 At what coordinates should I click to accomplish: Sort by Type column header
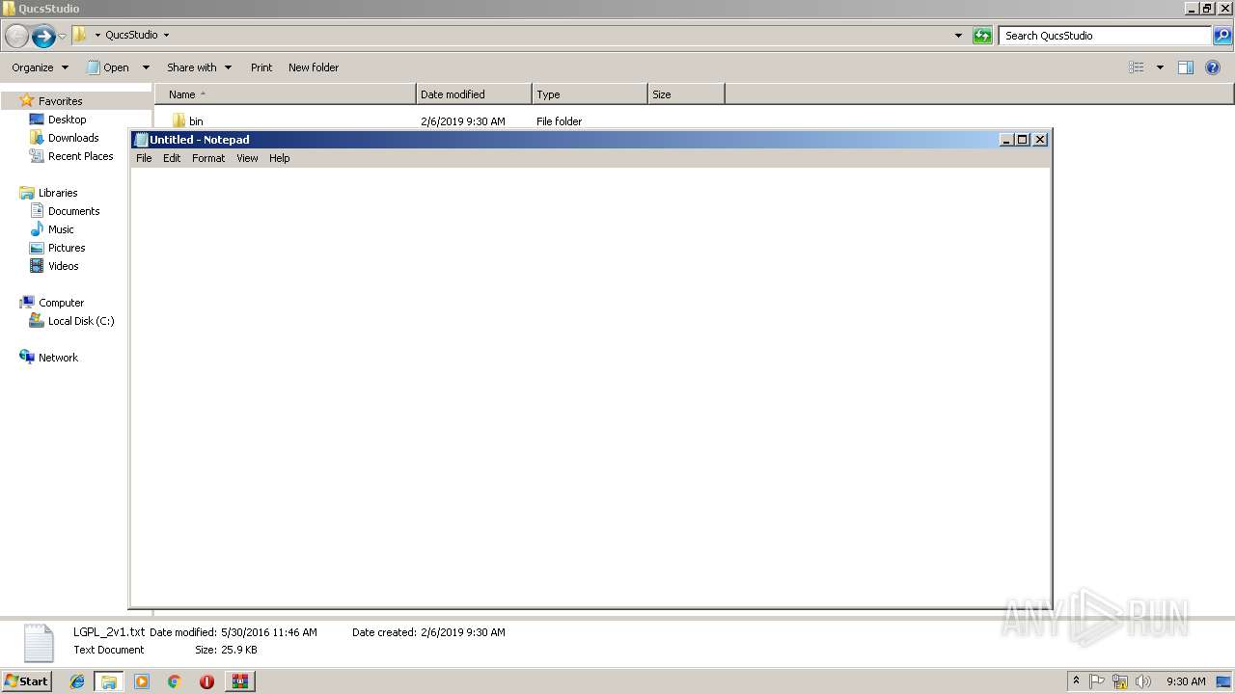pos(590,94)
